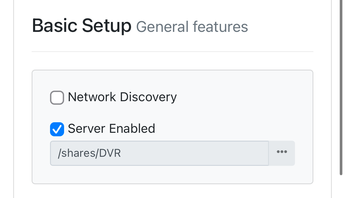This screenshot has height=198, width=345.
Task: Enable the Network Discovery checkbox
Action: pos(57,98)
